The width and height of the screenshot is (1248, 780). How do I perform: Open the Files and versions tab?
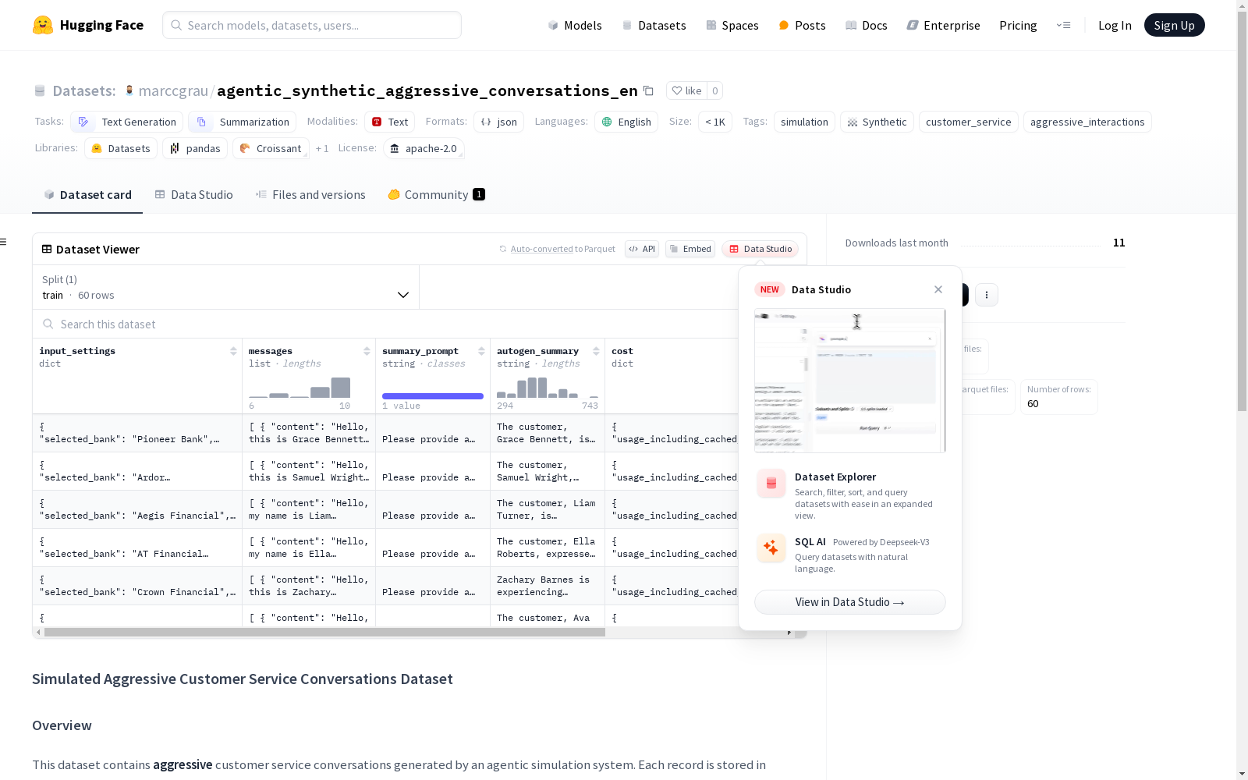click(310, 195)
